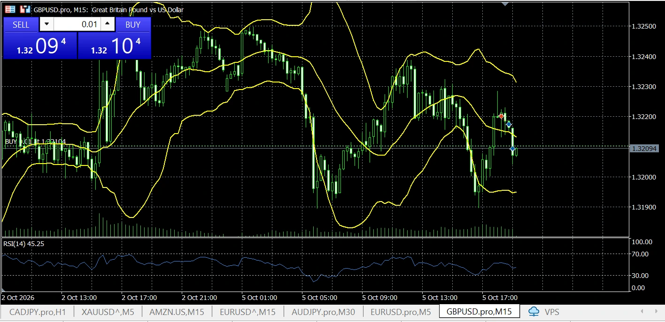Click the 2 Oct 17:00 time label
Image resolution: width=665 pixels, height=322 pixels.
point(139,298)
